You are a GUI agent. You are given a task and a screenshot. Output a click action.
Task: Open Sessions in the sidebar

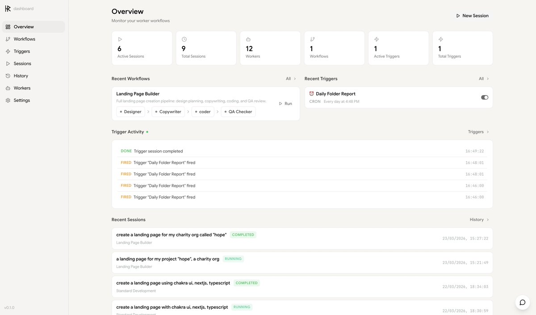tap(33, 63)
